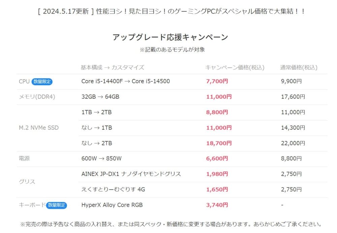The width and height of the screenshot is (337, 233).
Task: Click the メモリ(DDR4) category label
Action: coord(37,97)
